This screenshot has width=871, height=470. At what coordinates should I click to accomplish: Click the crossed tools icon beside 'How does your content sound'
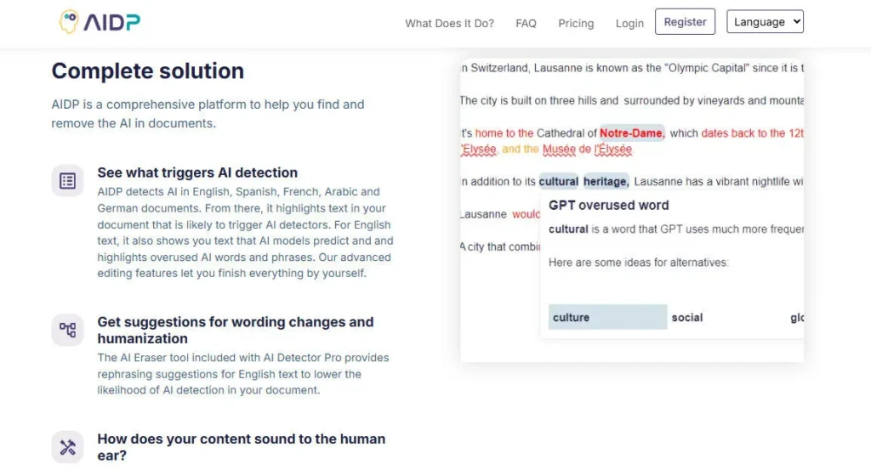[x=67, y=447]
